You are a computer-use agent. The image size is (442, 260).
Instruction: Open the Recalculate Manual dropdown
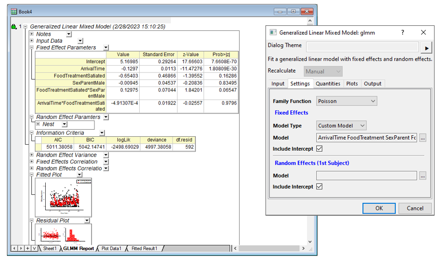coord(323,72)
